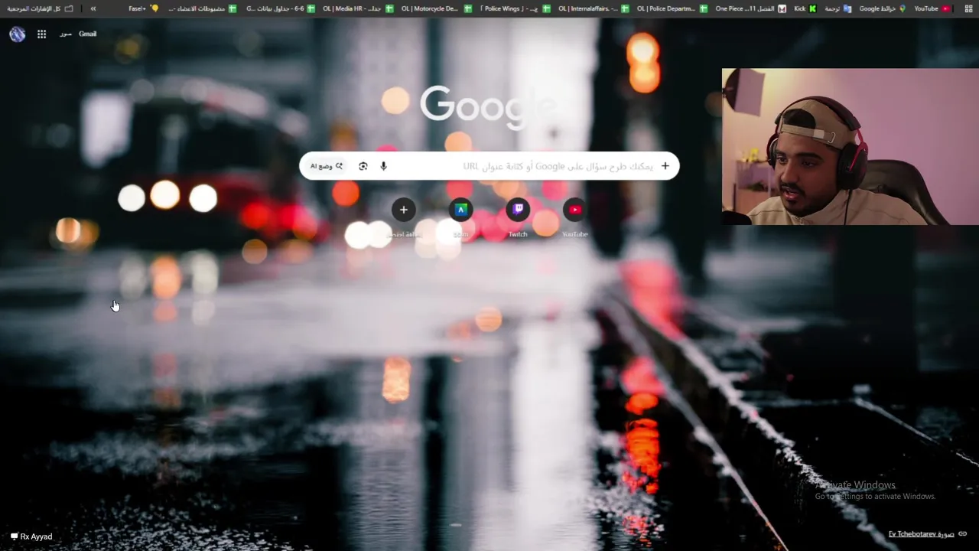Open the Kick bookmark
The image size is (979, 551).
805,8
